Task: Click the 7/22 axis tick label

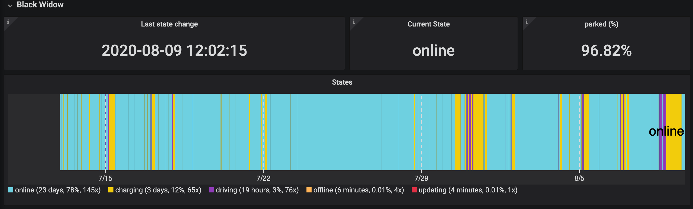Action: point(263,178)
